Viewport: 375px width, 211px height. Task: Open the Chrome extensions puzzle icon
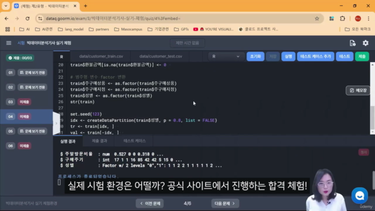[x=342, y=18]
